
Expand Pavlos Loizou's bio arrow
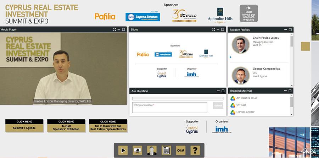(231, 57)
